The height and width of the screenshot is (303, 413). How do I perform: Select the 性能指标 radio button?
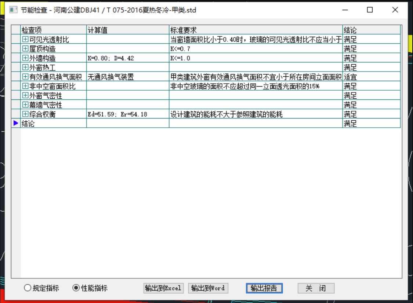point(76,288)
